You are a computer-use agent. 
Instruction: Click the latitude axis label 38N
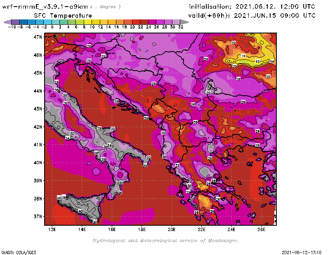tap(38, 198)
